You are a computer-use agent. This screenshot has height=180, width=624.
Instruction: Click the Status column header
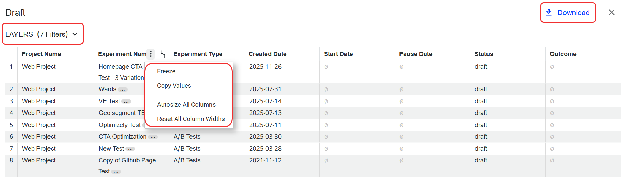483,54
